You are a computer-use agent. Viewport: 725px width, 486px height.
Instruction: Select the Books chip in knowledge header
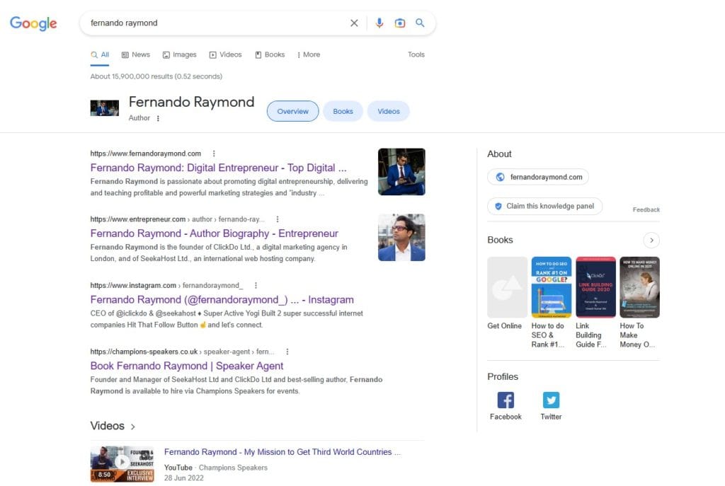pyautogui.click(x=343, y=111)
